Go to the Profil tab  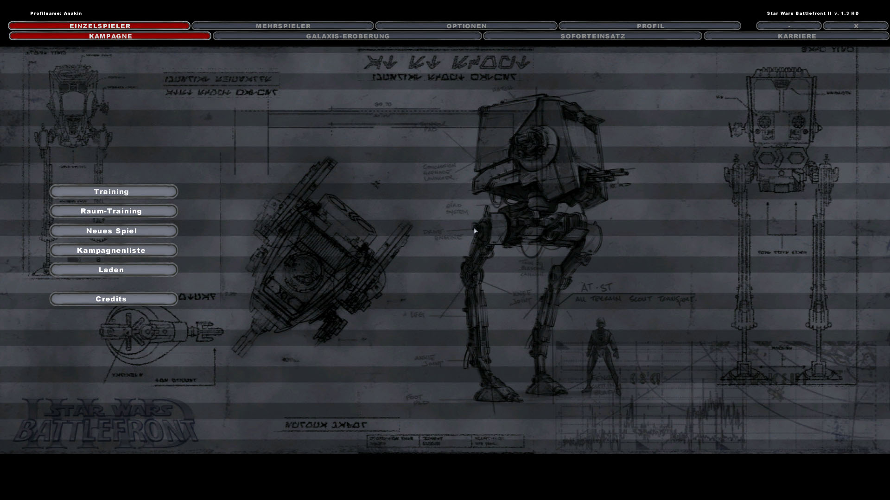pos(650,26)
